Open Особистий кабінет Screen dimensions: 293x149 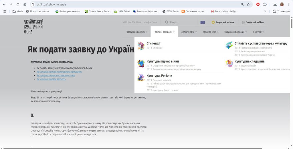253,22
